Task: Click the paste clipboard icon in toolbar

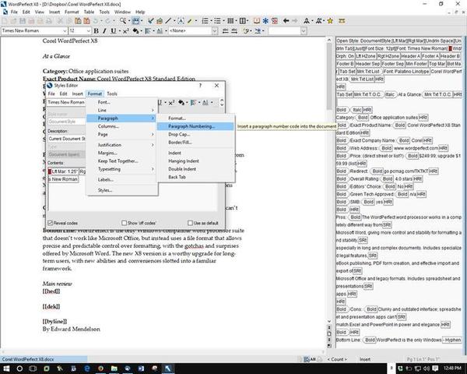Action: (x=78, y=20)
